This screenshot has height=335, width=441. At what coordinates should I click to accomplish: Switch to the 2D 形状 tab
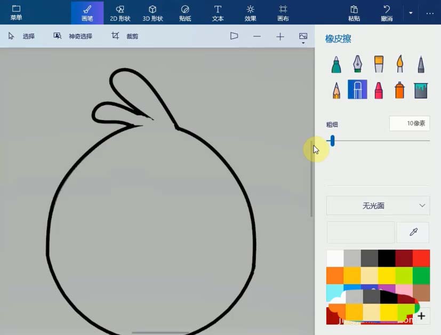pyautogui.click(x=120, y=13)
